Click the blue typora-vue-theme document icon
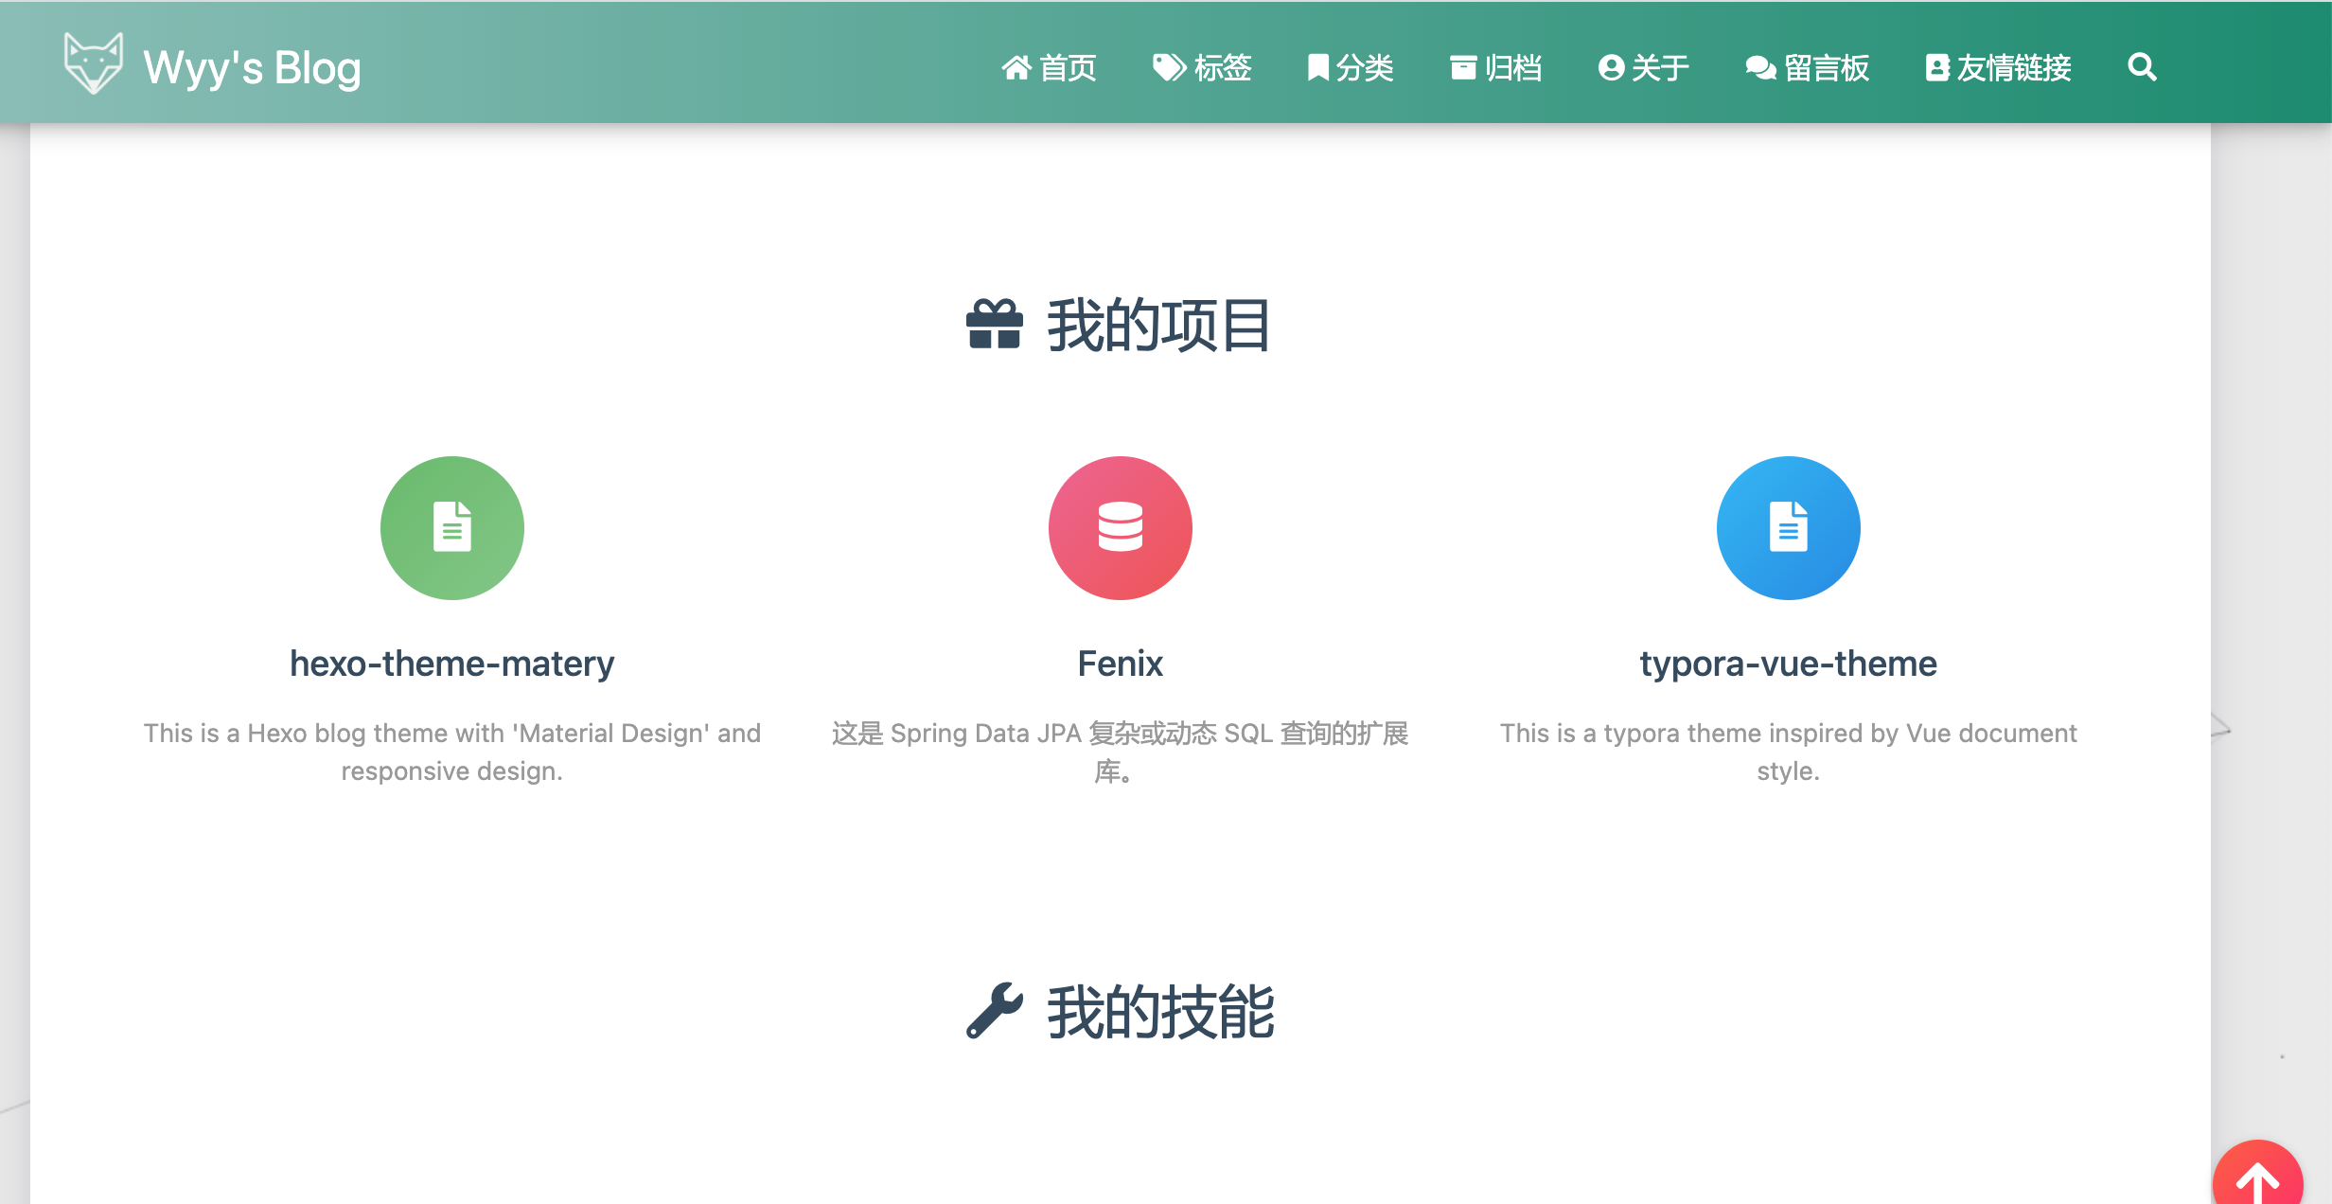2332x1204 pixels. coord(1788,527)
